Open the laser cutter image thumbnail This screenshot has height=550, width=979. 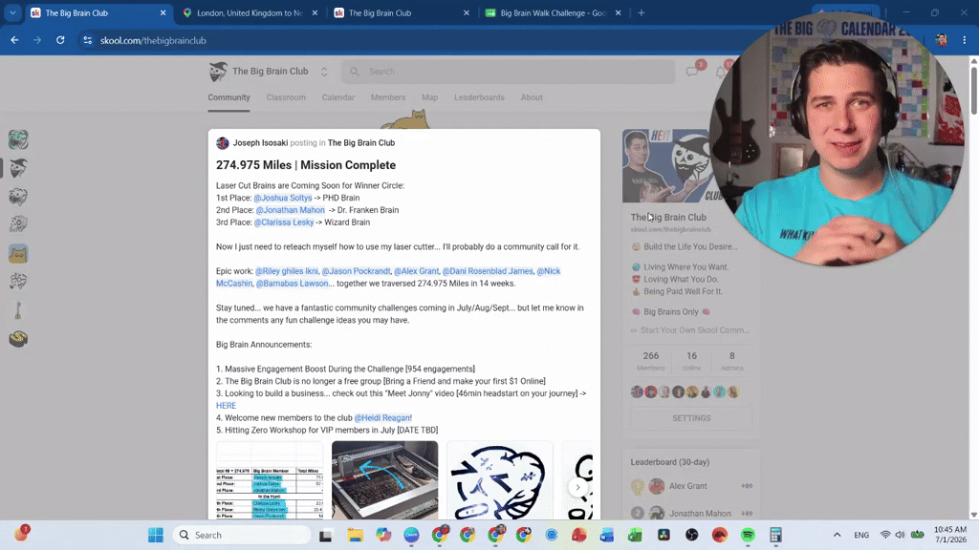[384, 480]
